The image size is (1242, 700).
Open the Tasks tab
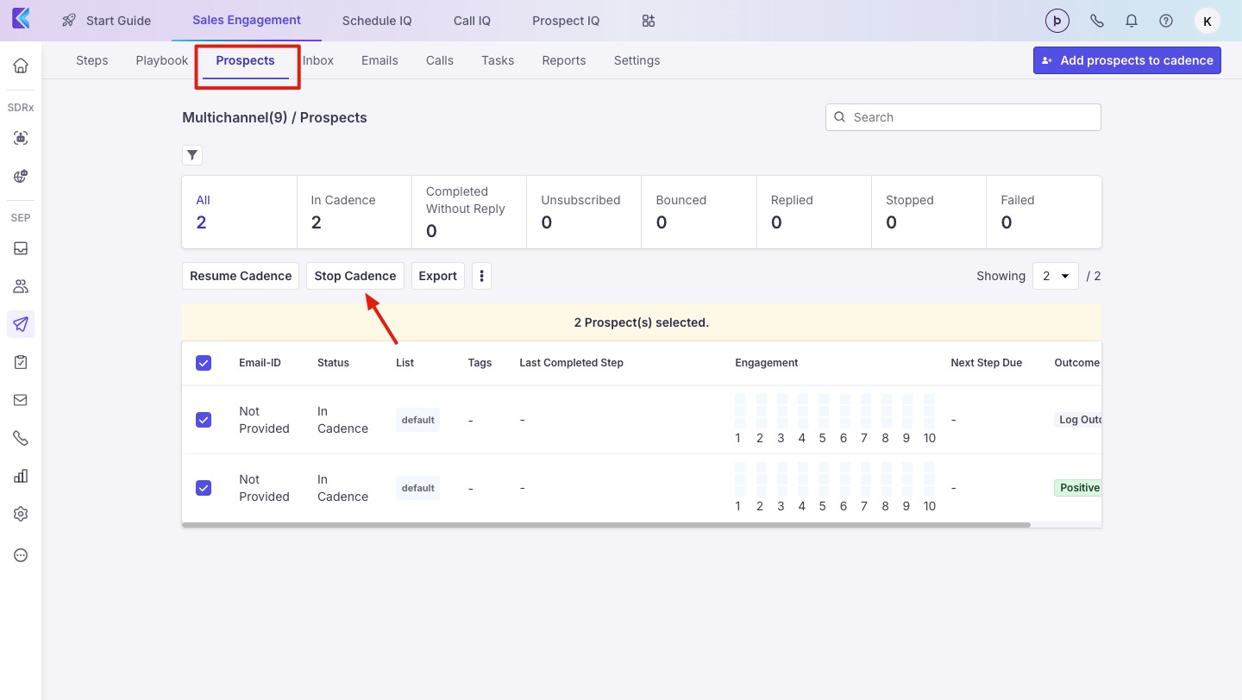click(x=498, y=60)
